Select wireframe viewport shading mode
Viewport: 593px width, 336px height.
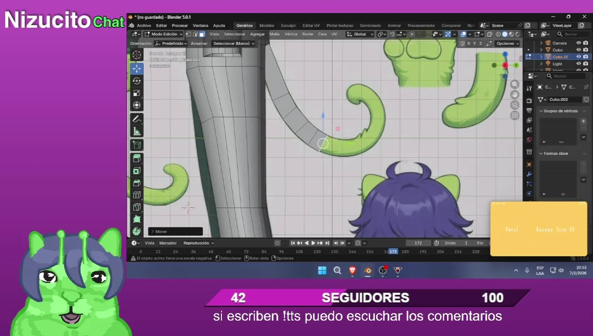498,34
